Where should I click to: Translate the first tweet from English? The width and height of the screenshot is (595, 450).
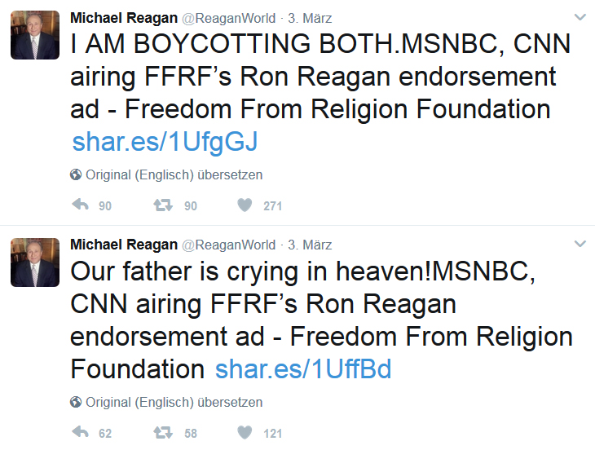(174, 175)
